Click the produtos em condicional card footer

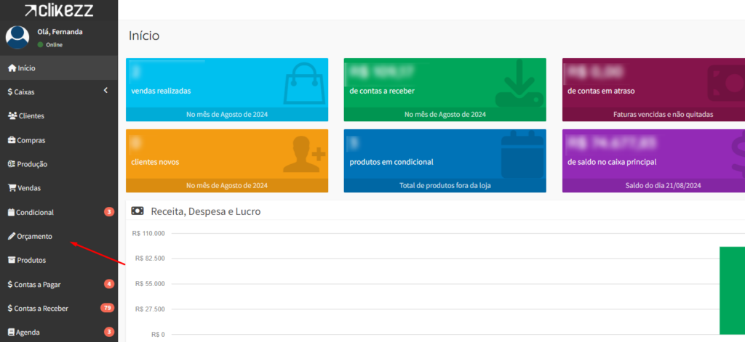coord(445,185)
